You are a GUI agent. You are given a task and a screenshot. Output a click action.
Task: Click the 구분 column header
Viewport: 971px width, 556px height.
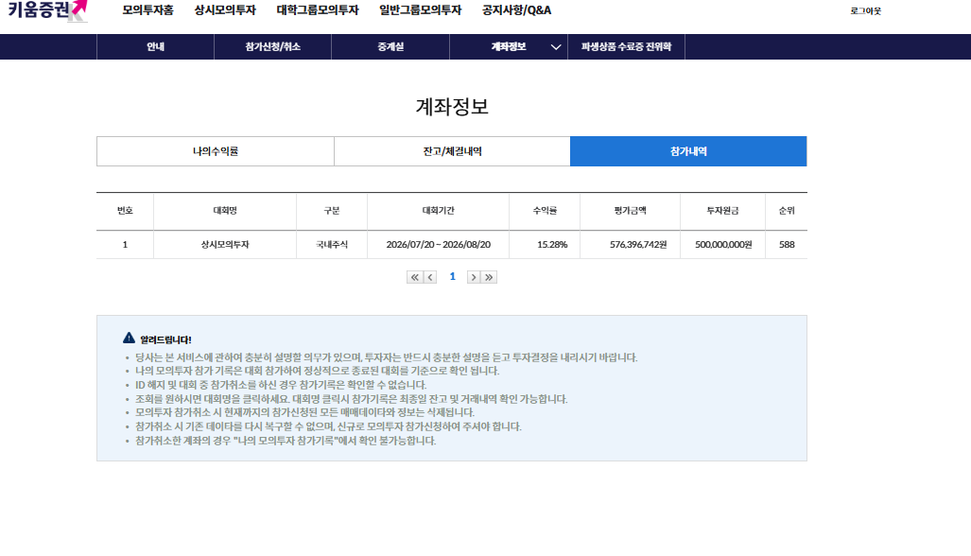332,211
